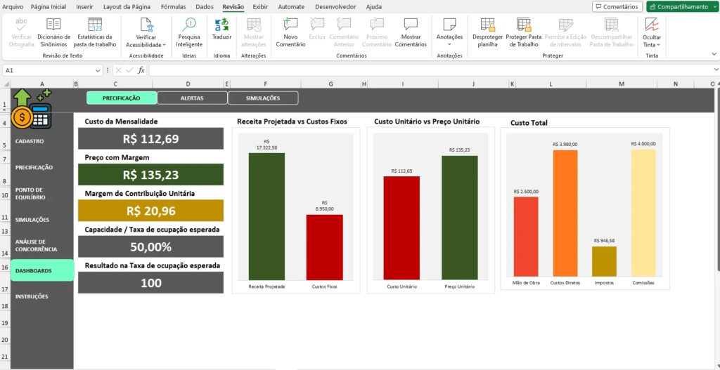Select the ALERTAS dashboard button
The width and height of the screenshot is (720, 370).
tap(192, 98)
